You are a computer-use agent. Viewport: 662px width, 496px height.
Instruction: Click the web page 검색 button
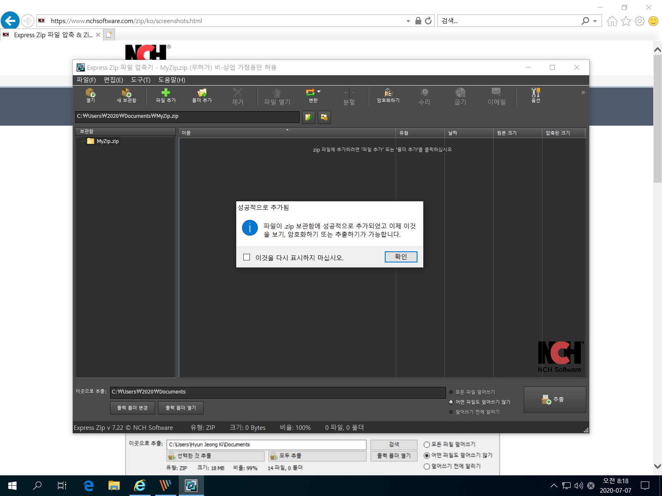(x=394, y=445)
